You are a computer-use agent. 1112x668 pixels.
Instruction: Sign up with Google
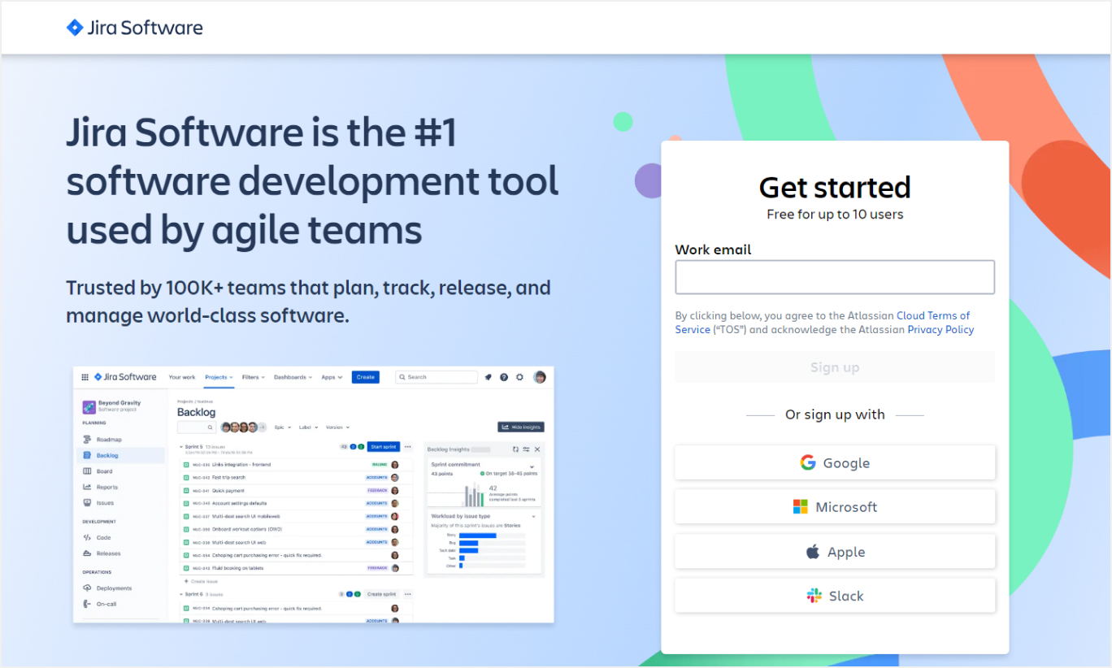click(835, 462)
